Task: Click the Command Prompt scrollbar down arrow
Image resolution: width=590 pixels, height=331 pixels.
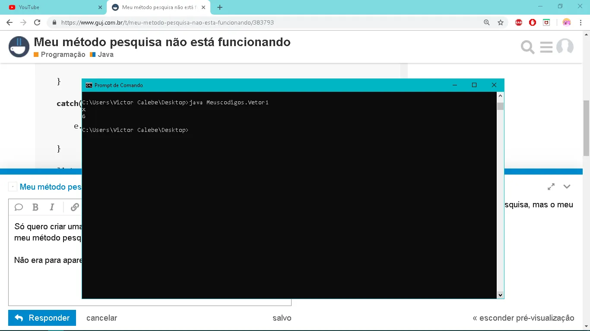Action: [501, 295]
